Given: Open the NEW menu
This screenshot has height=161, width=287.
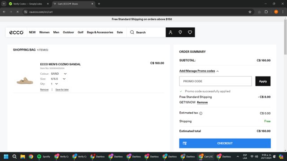Looking at the screenshot, I should [32, 32].
